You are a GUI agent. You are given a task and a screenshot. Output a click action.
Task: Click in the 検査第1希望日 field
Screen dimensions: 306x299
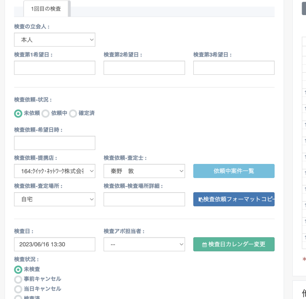[55, 68]
